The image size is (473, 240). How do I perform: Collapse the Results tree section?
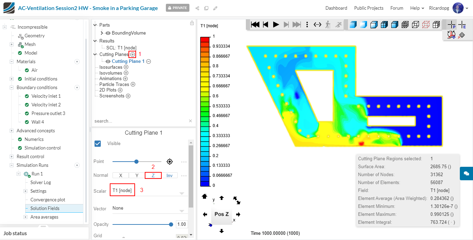(95, 41)
